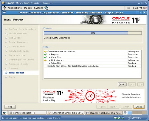Click the yellow arrow next to Link binaries
The image size is (149, 121).
point(46,60)
